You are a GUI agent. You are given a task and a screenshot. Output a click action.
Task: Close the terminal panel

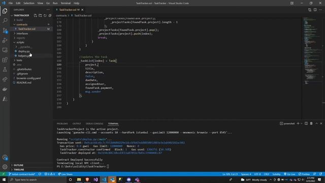coord(321,124)
